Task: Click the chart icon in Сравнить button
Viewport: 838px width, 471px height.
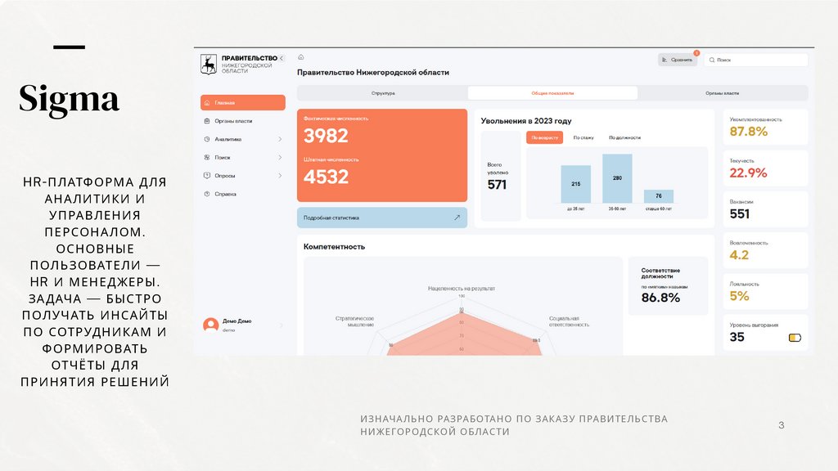Action: tap(665, 60)
